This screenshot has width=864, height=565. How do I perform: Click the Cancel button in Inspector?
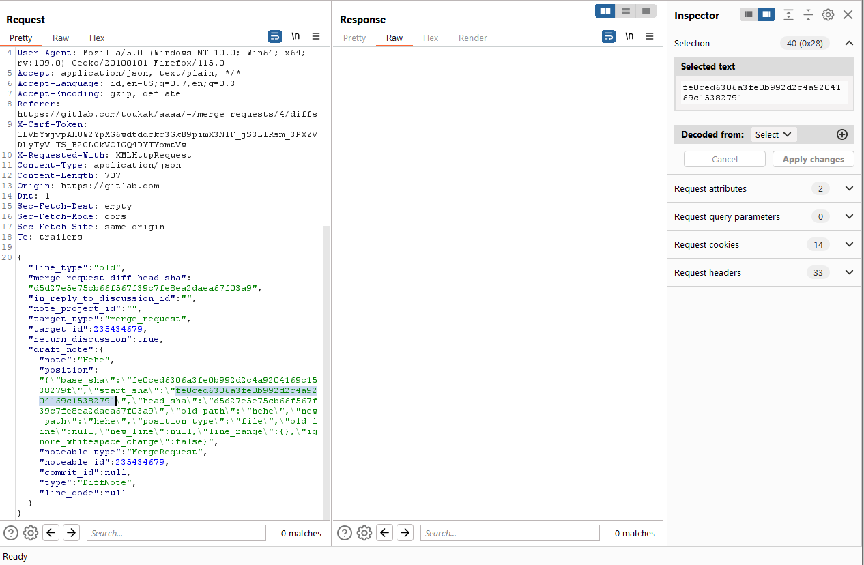point(724,159)
